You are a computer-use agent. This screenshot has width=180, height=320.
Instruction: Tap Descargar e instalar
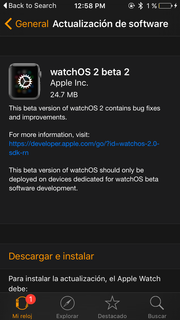click(x=51, y=256)
